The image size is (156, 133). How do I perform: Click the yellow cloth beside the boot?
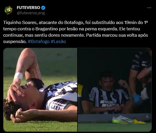tap(139, 121)
